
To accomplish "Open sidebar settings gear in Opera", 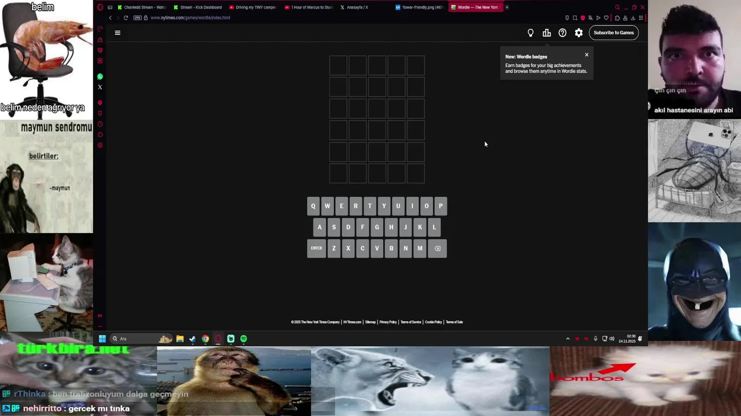I will coord(100,145).
